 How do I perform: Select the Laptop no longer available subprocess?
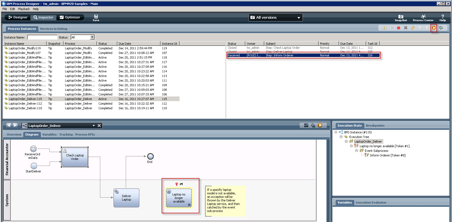(x=179, y=198)
